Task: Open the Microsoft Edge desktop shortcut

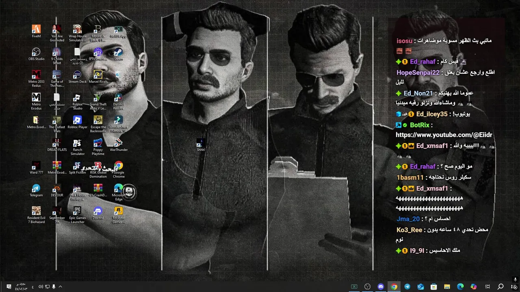Action: pyautogui.click(x=118, y=193)
